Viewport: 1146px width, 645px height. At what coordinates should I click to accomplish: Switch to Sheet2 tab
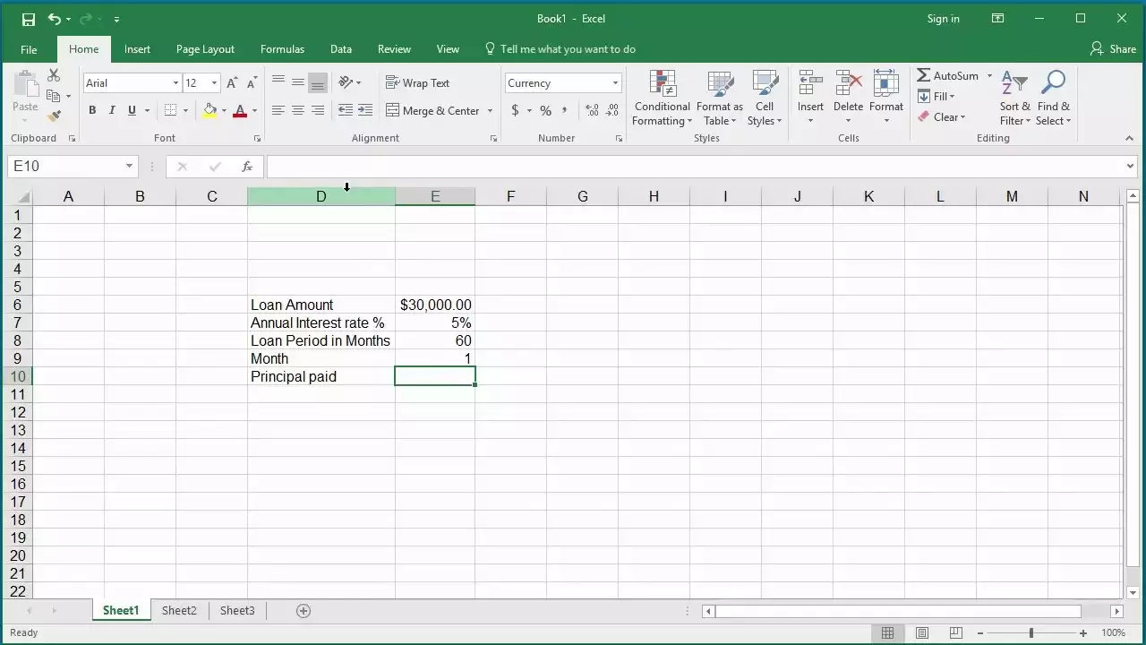(x=179, y=611)
